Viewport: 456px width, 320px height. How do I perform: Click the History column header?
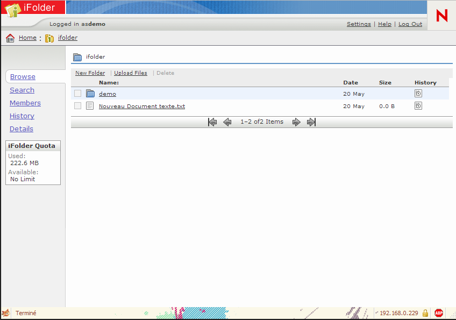[x=425, y=83]
